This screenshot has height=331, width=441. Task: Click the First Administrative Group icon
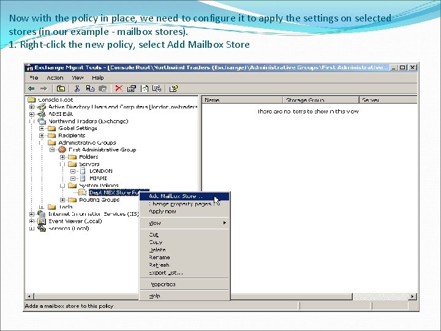click(x=62, y=150)
